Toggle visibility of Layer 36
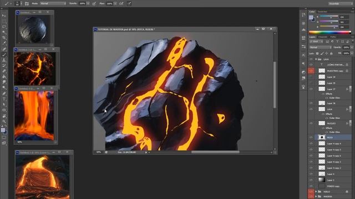The image size is (355, 199). click(x=311, y=103)
